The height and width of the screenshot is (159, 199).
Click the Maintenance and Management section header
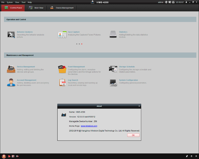100,55
